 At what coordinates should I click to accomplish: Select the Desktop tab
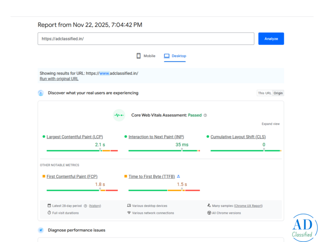coord(175,56)
